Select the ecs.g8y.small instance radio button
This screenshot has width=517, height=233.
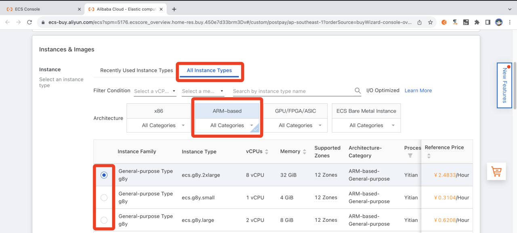pos(104,198)
